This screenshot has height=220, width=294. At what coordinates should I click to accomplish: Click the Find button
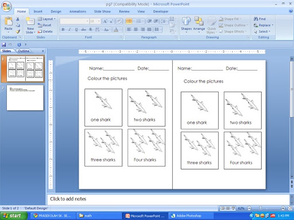(x=260, y=19)
